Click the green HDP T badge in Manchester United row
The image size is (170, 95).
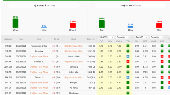tap(162, 46)
